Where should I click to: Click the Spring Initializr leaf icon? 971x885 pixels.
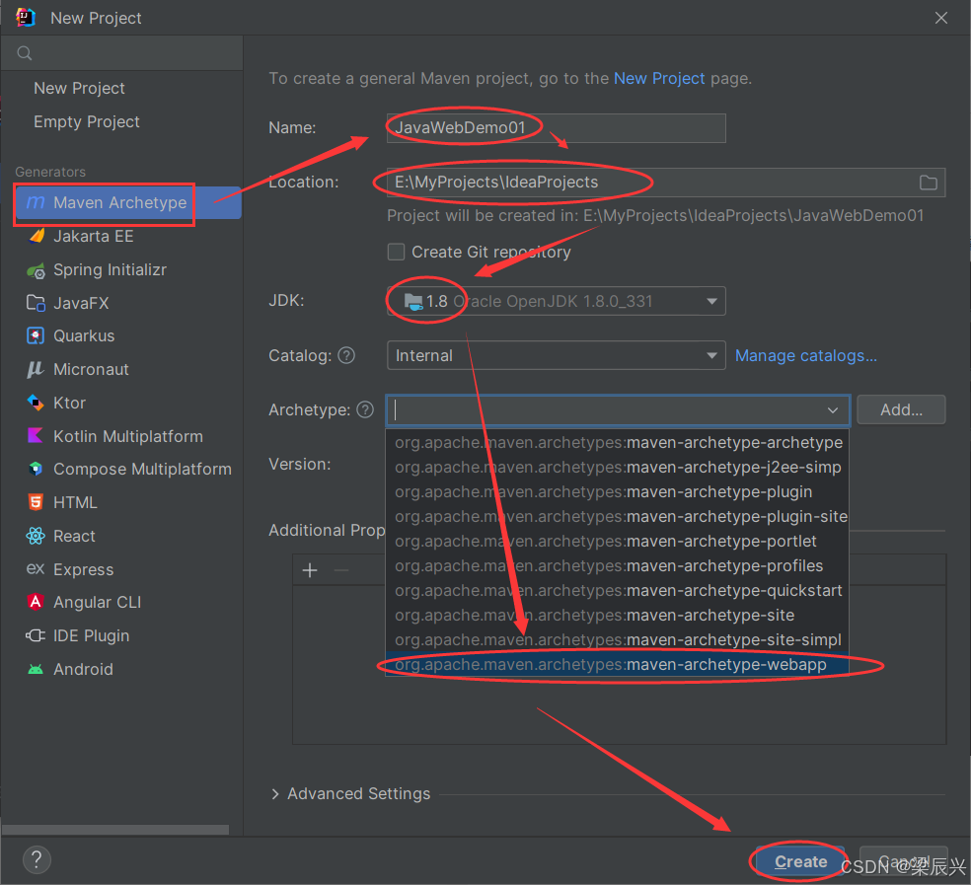pyautogui.click(x=36, y=270)
